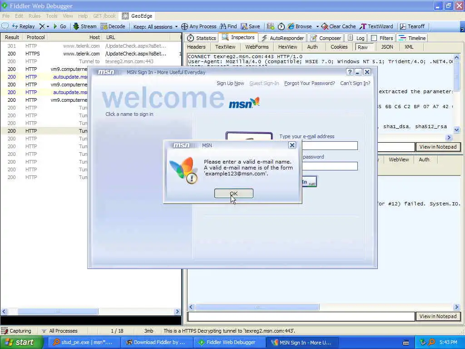Click the response pane horizontal scrollbar thumb
The image size is (465, 349).
pyautogui.click(x=257, y=307)
